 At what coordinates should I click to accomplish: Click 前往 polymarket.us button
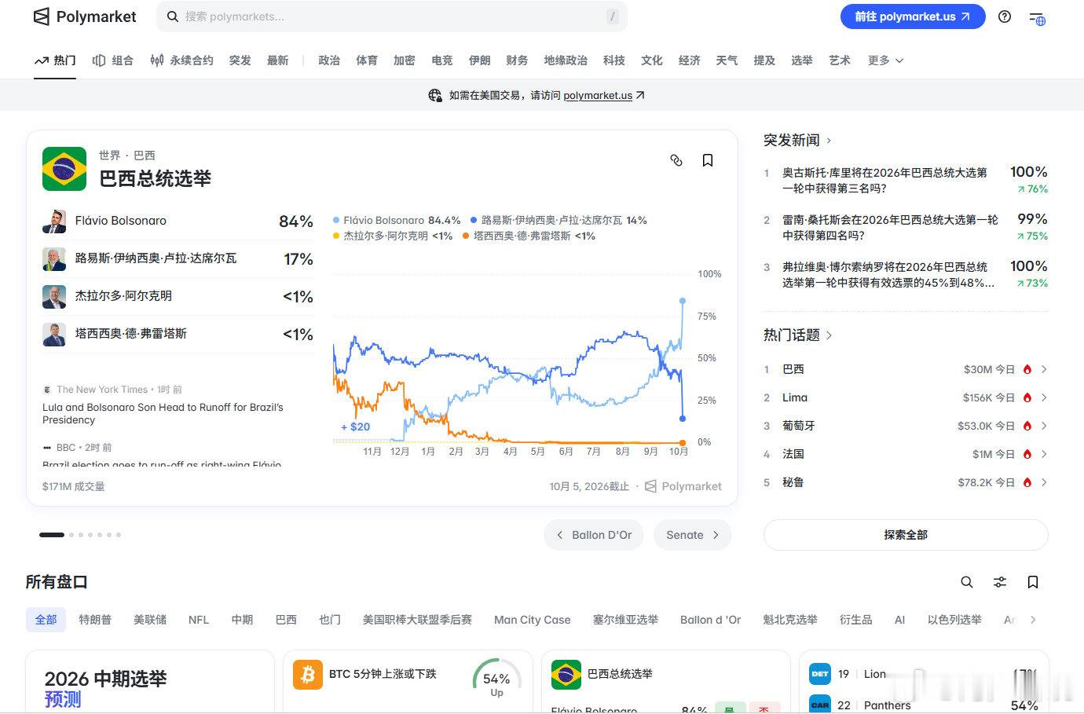[913, 16]
